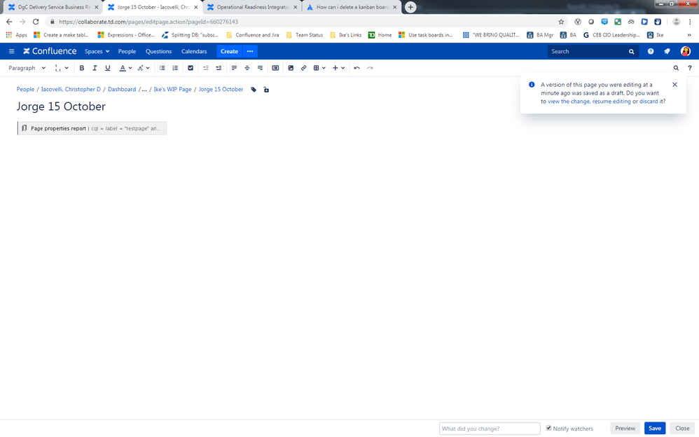This screenshot has width=699, height=437.
Task: Open page restrictions lock icon
Action: [266, 90]
